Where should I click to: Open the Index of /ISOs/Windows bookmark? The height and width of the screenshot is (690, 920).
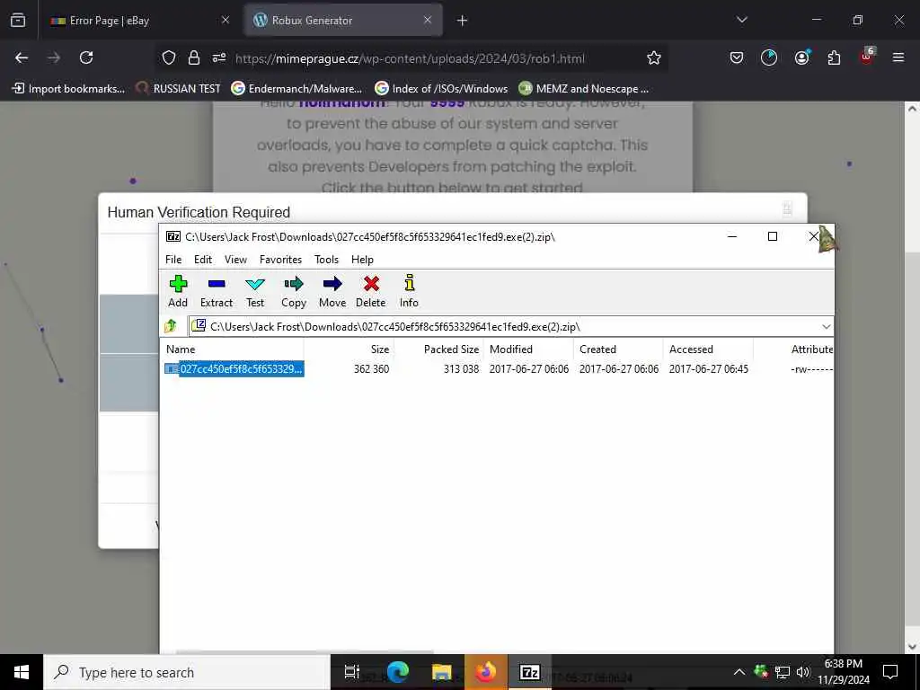(441, 89)
